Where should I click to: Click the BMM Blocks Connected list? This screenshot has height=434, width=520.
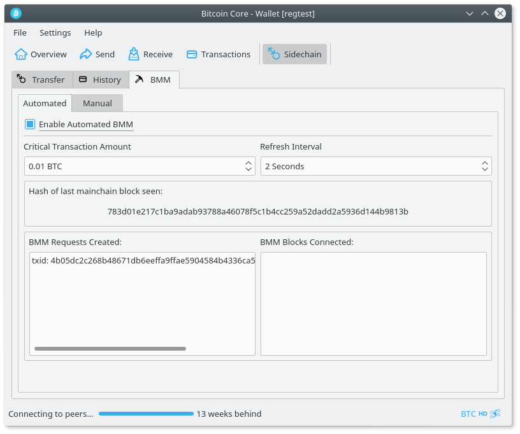pyautogui.click(x=373, y=304)
